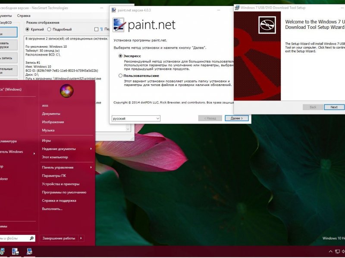The width and height of the screenshot is (345, 258).
Task: Click the 'Режим отображения' group label in EasyBCD
Action: (43, 22)
